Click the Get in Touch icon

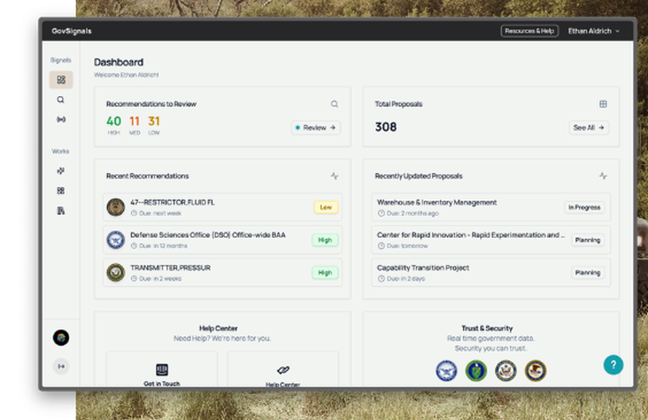(x=162, y=369)
